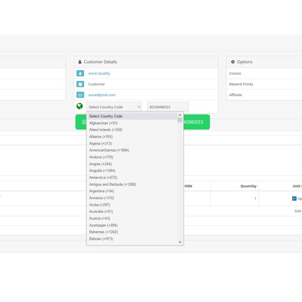Pick Azerbaijan (+994)
Image resolution: width=302 pixels, height=302 pixels.
tap(132, 225)
